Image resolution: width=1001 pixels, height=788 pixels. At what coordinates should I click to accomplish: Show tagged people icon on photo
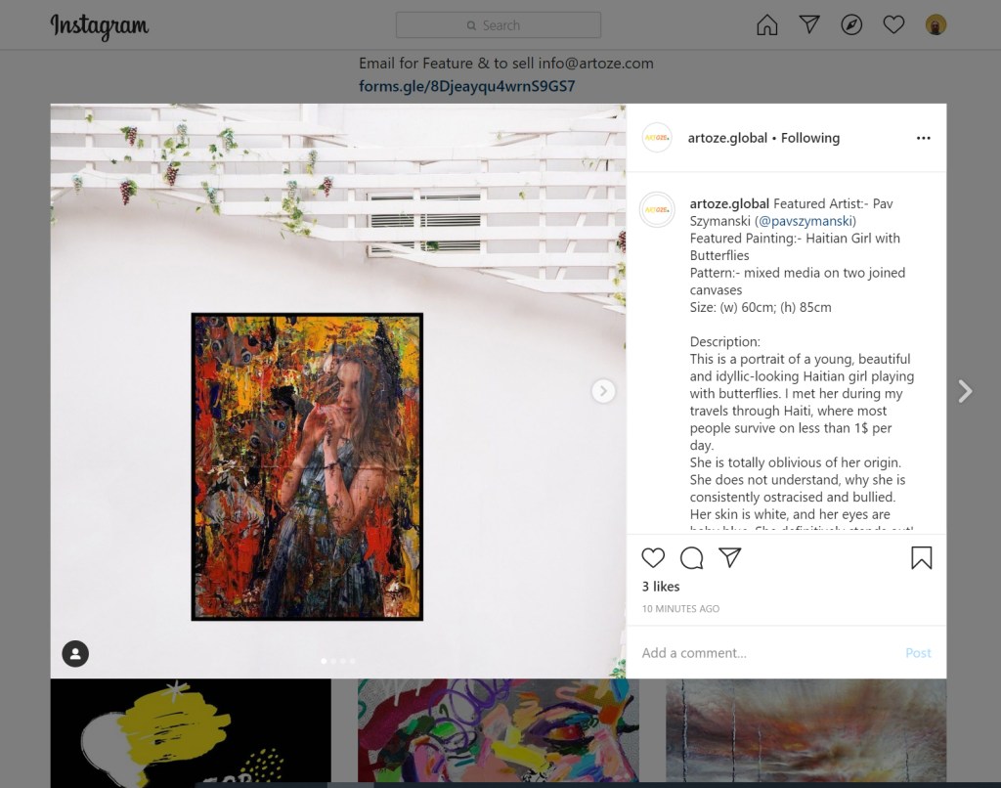[75, 653]
